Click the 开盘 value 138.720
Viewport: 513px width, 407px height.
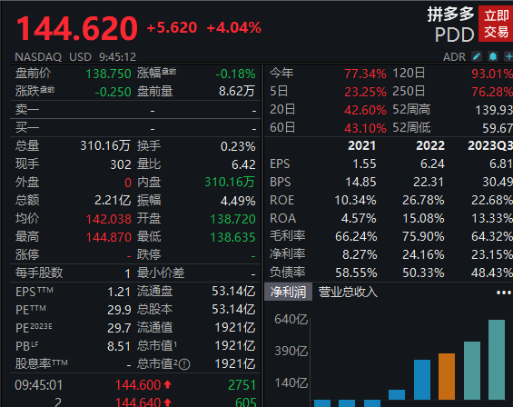[x=232, y=219]
